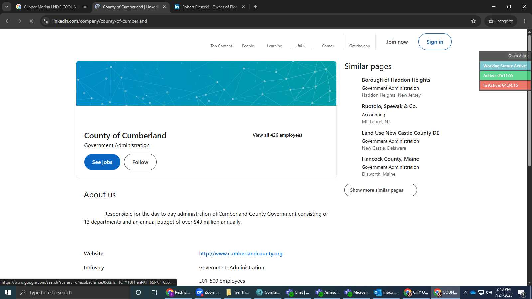Open the cumberlandcounty.org website link
Image resolution: width=532 pixels, height=299 pixels.
point(241,253)
